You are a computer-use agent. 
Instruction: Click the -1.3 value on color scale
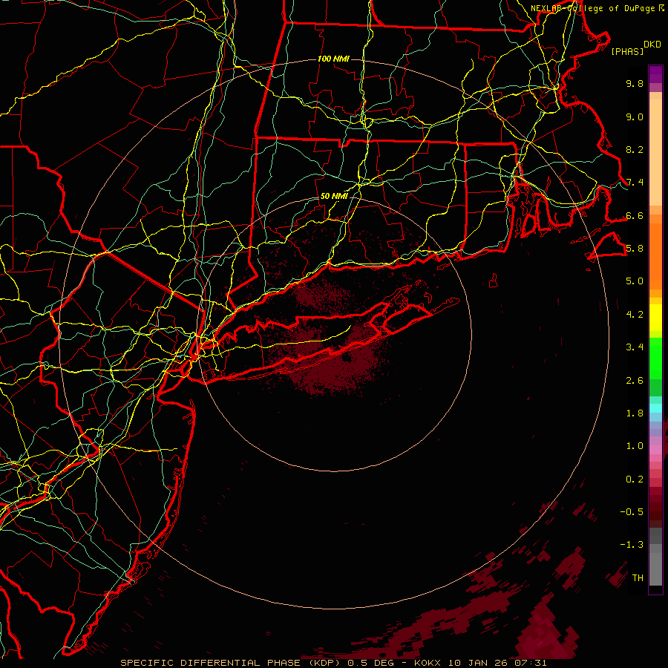click(632, 545)
